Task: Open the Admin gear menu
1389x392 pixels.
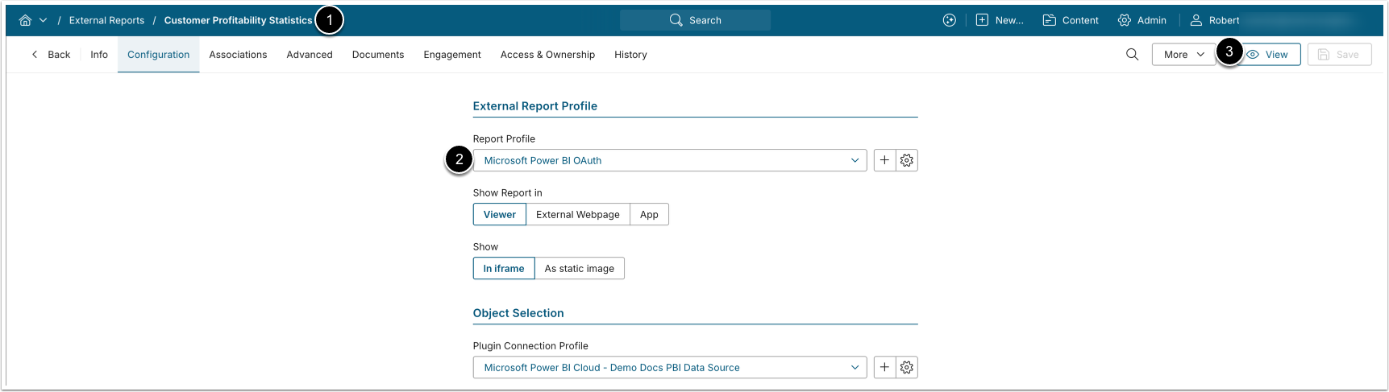Action: pos(1142,20)
